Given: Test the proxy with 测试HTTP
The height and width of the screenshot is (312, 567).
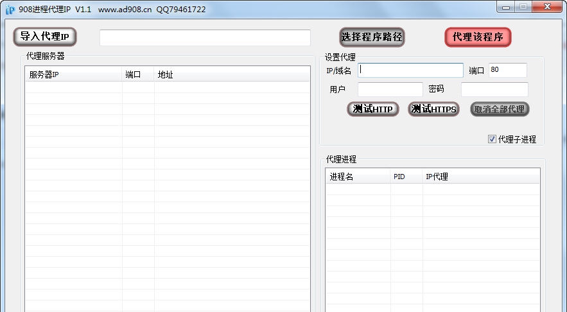Looking at the screenshot, I should pos(373,109).
